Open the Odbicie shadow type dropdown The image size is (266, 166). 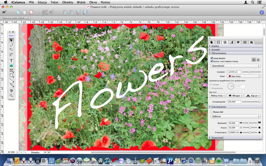[x=236, y=116]
